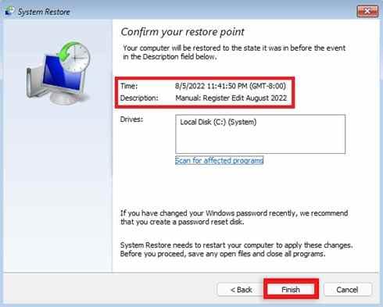Click the Drives: label
This screenshot has width=383, height=307.
tap(131, 120)
